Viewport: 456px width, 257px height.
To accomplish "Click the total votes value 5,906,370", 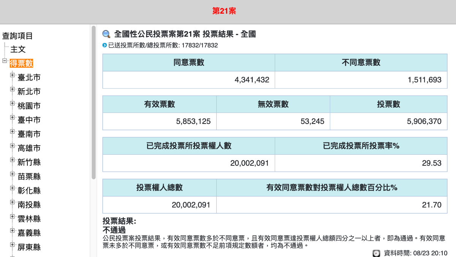I will (x=424, y=121).
